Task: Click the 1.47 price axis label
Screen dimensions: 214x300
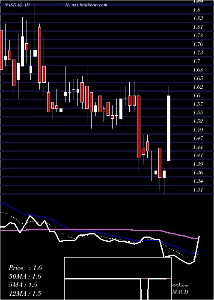Action: pyautogui.click(x=198, y=138)
